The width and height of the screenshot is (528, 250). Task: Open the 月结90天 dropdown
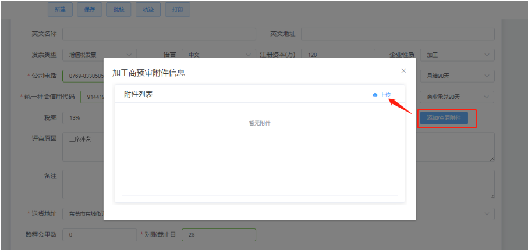click(458, 76)
